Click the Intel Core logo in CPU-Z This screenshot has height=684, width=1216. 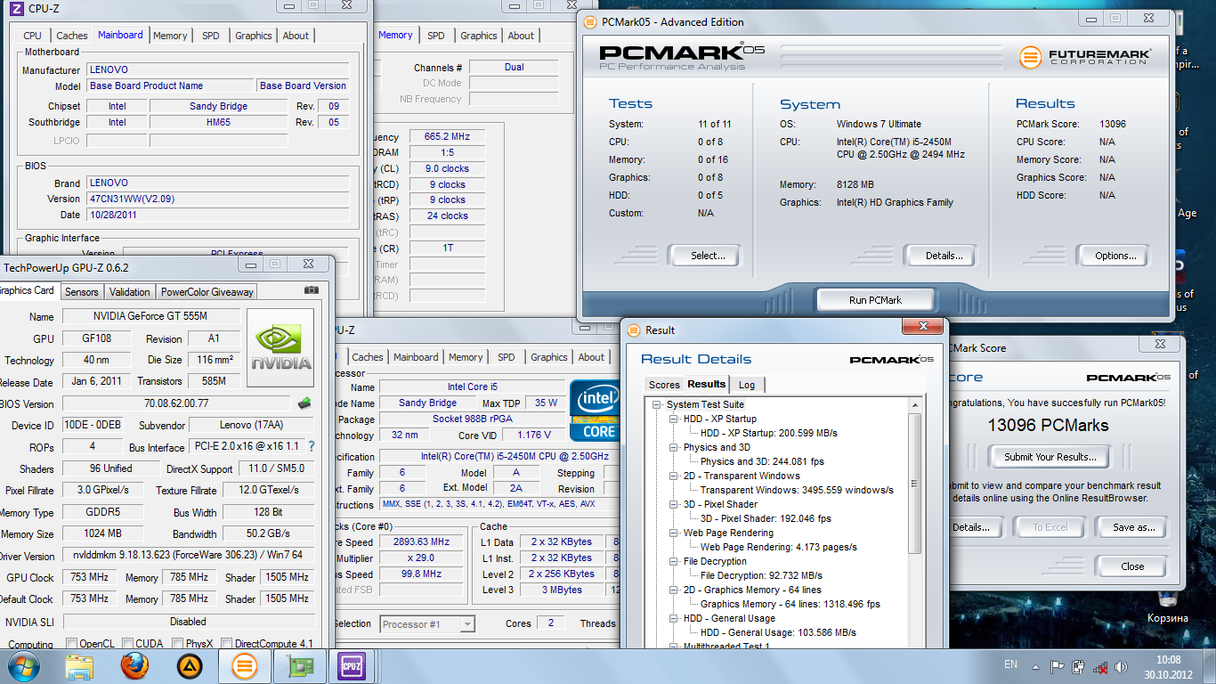(x=595, y=411)
